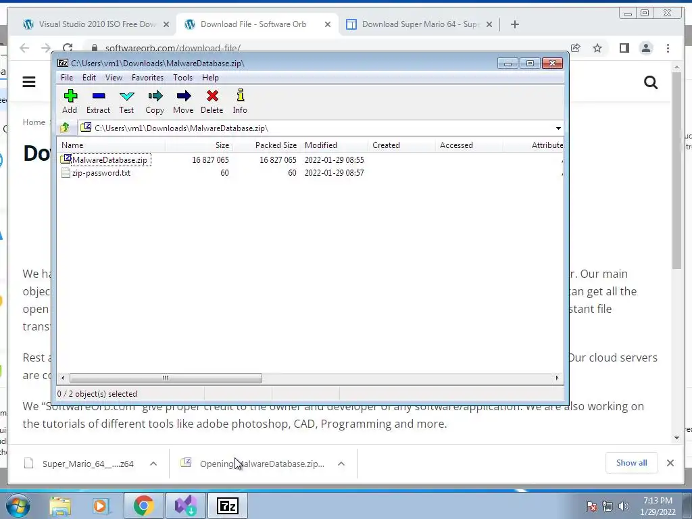Go back in Chrome

tap(24, 48)
